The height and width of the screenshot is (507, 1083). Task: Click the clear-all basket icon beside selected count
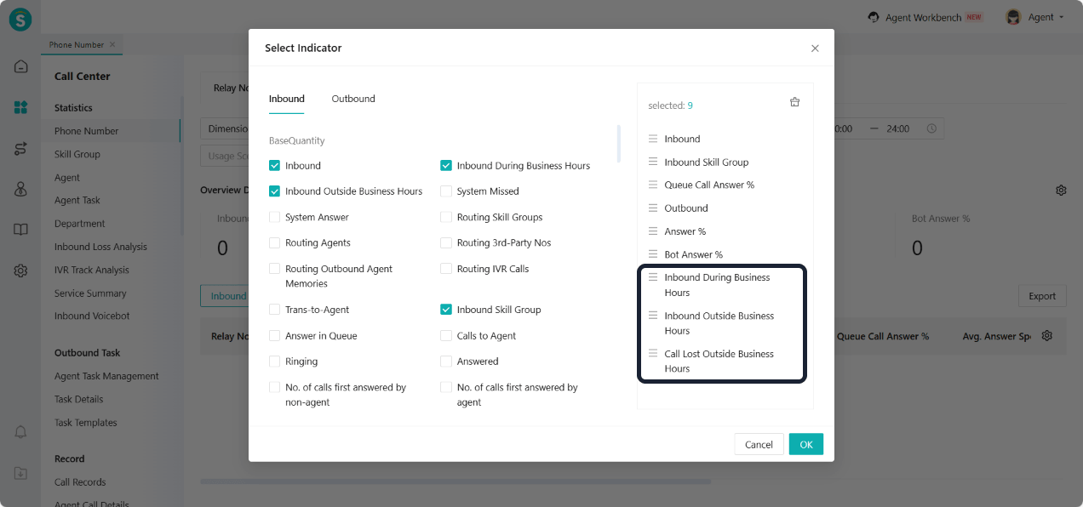(794, 102)
